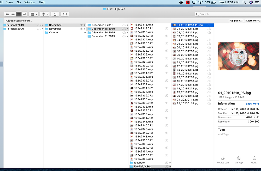Click the Creative Cloud menu bar icon

[x=181, y=2]
